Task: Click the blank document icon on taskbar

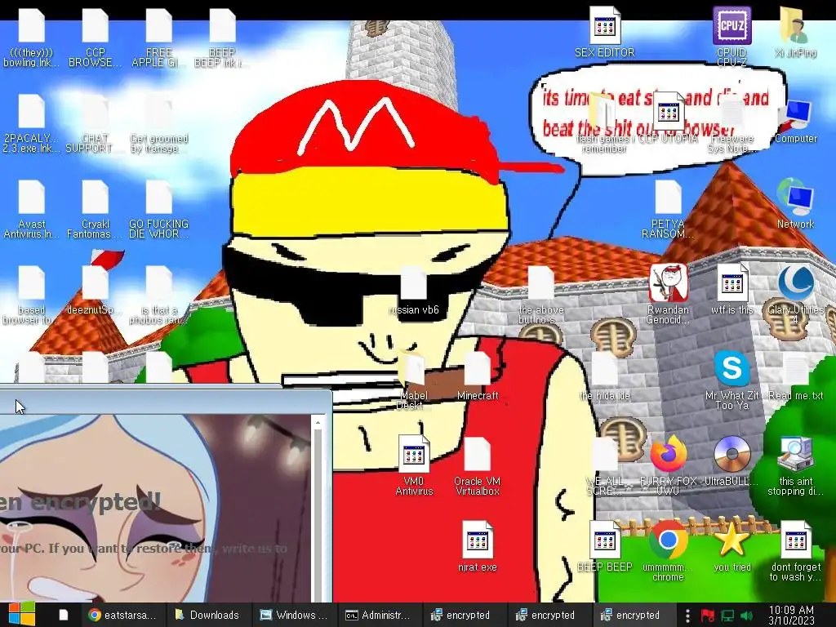Action: tap(64, 615)
